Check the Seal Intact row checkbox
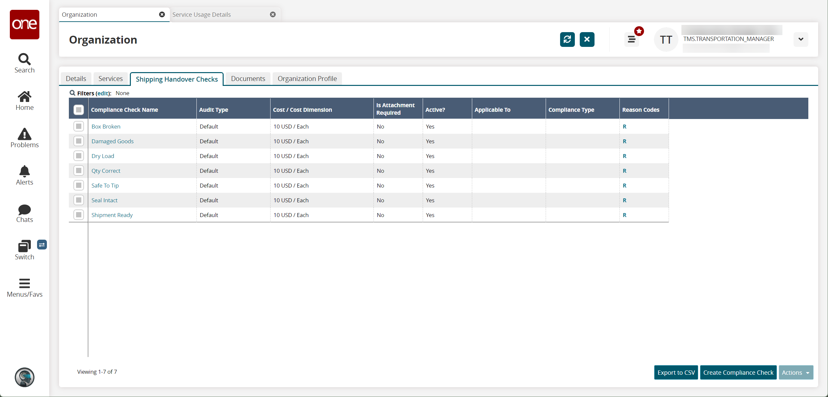 [x=79, y=200]
